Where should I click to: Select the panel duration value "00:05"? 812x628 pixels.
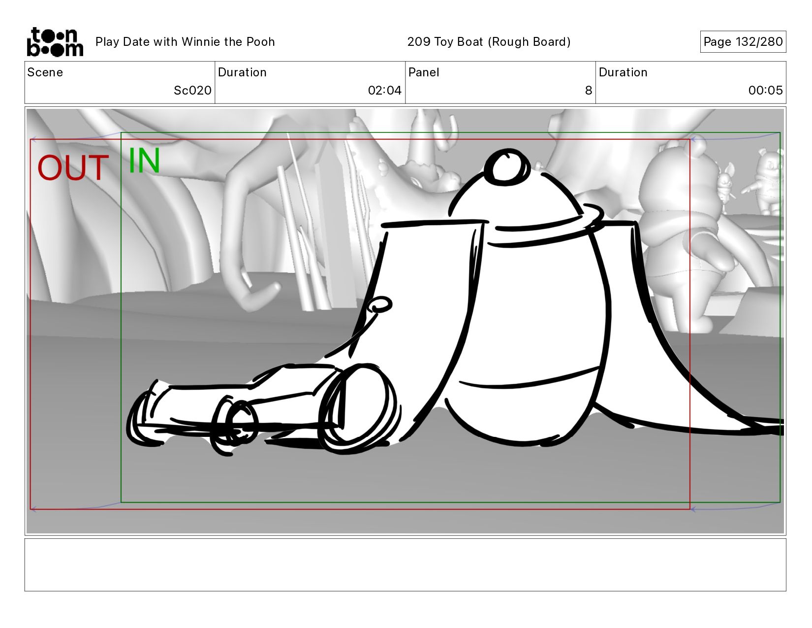pyautogui.click(x=765, y=91)
